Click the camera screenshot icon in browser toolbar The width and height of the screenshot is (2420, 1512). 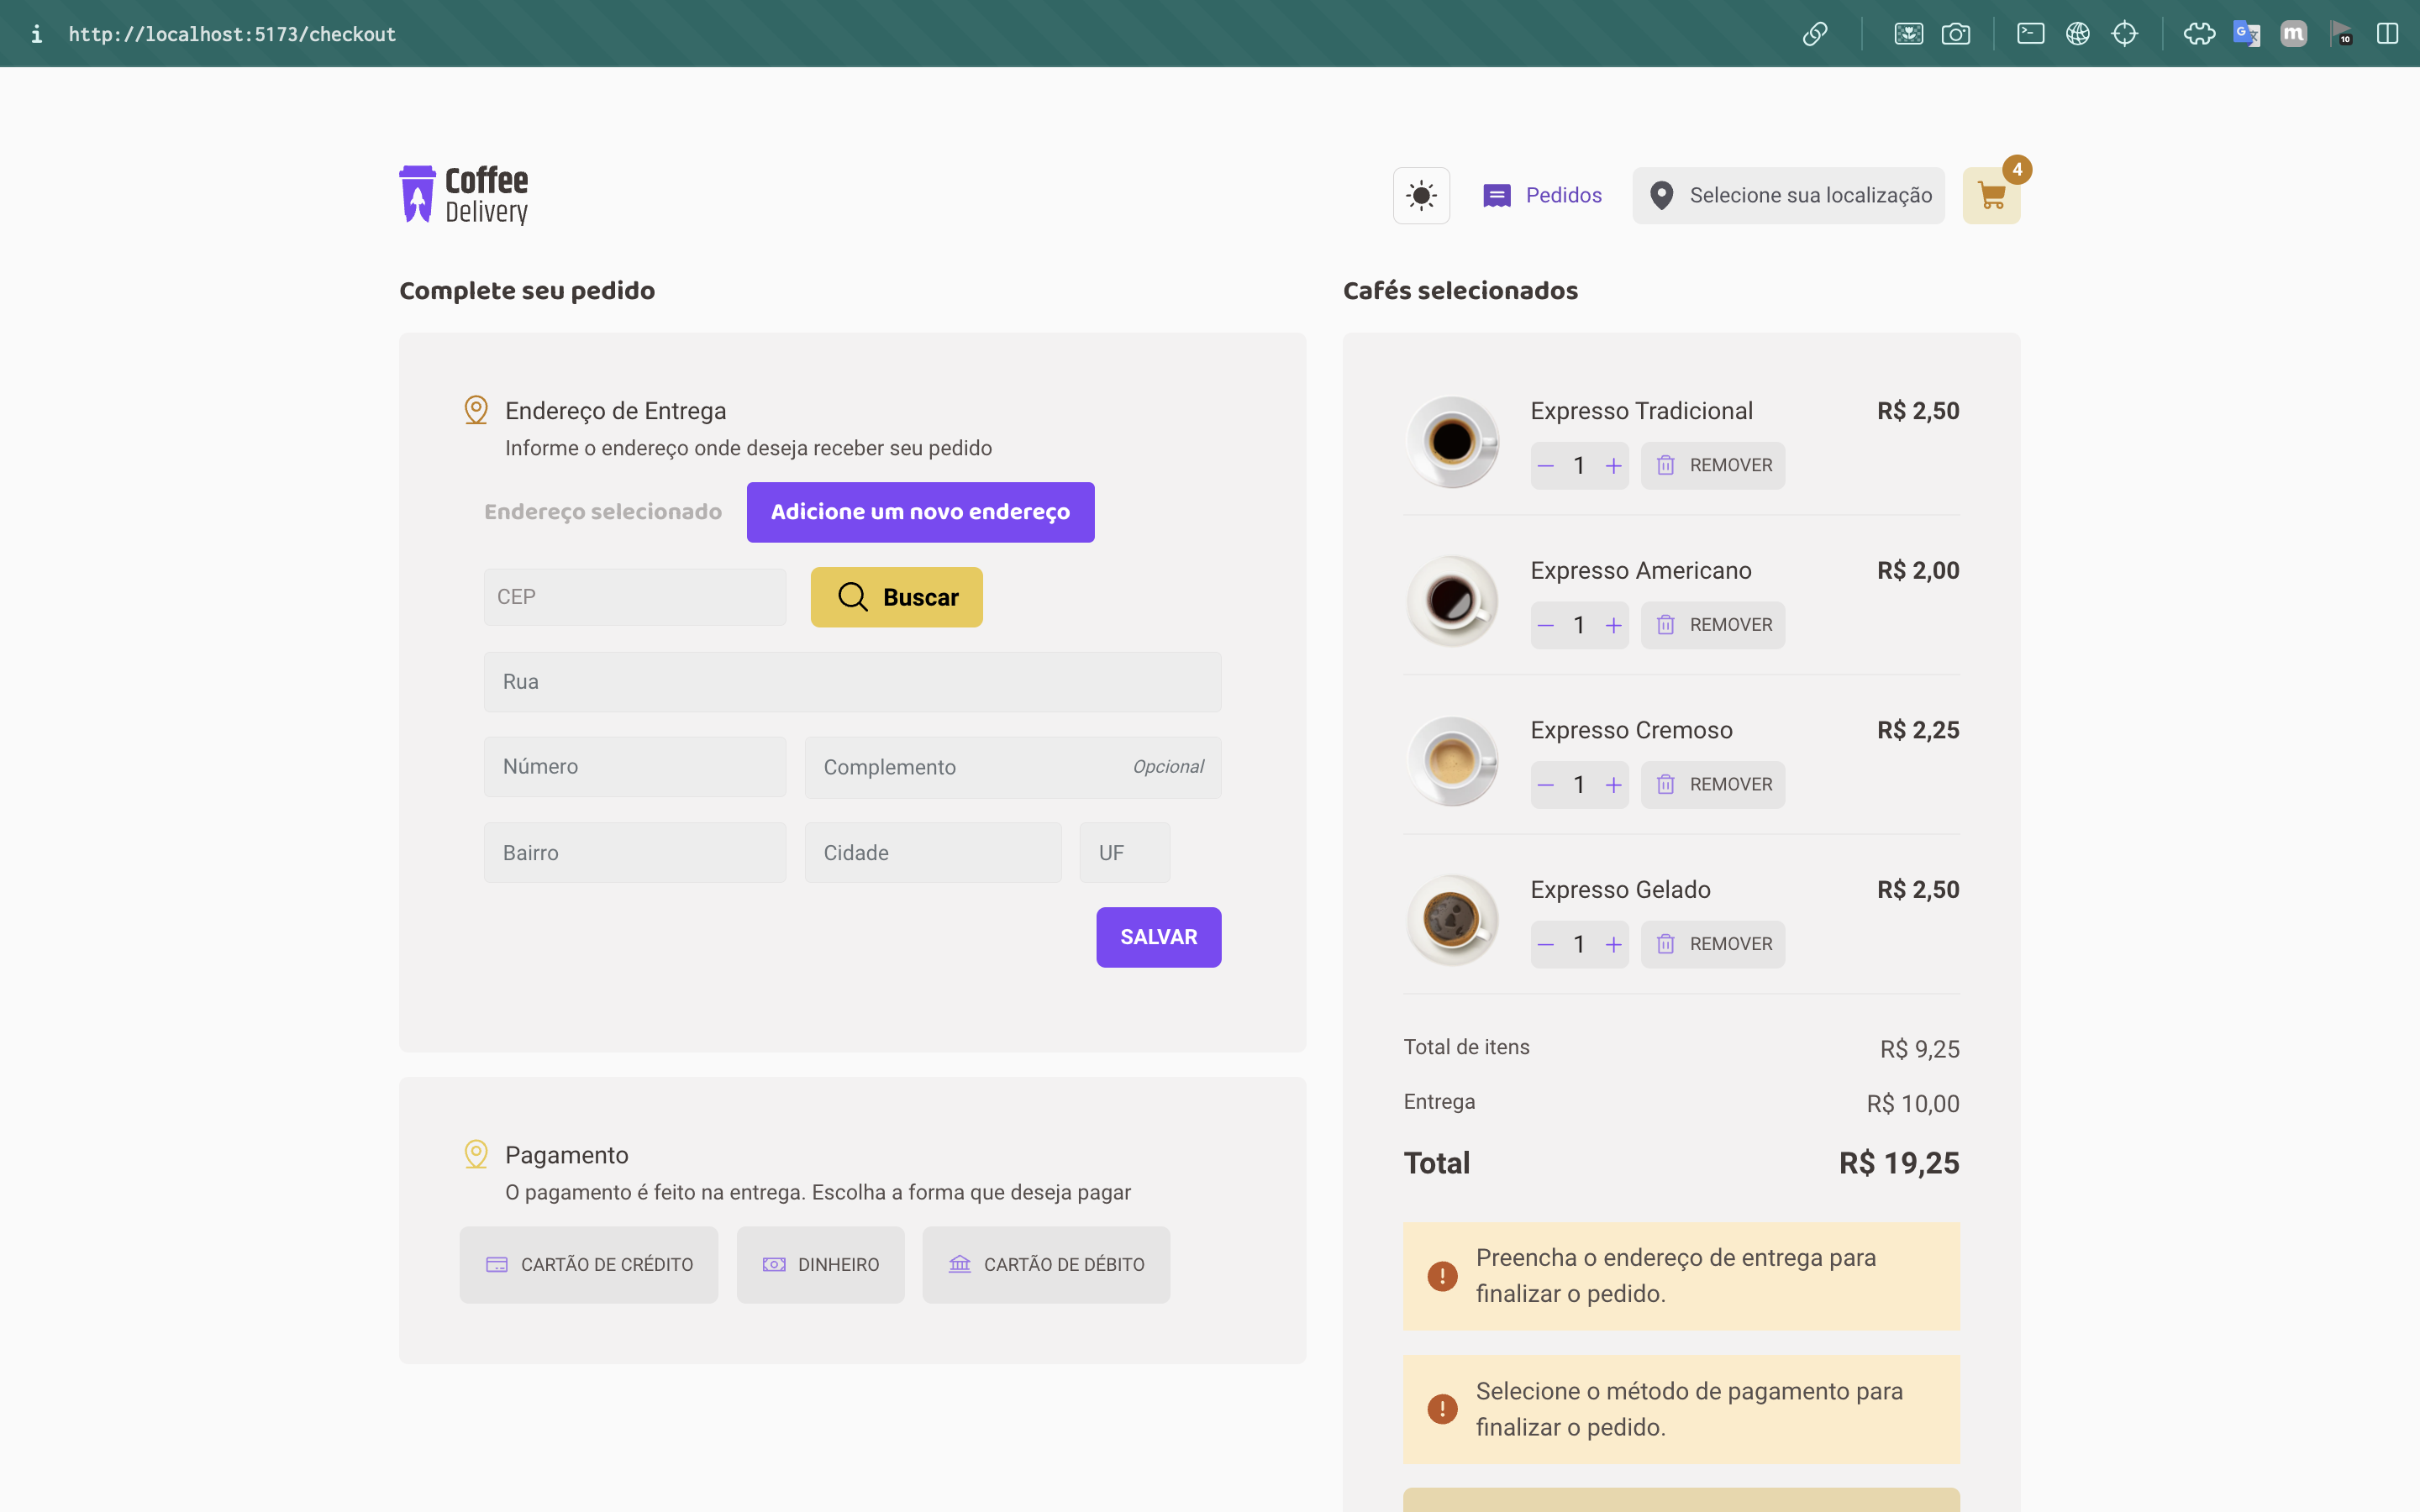pos(1955,34)
